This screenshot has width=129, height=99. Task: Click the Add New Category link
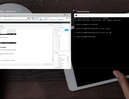click(x=58, y=67)
